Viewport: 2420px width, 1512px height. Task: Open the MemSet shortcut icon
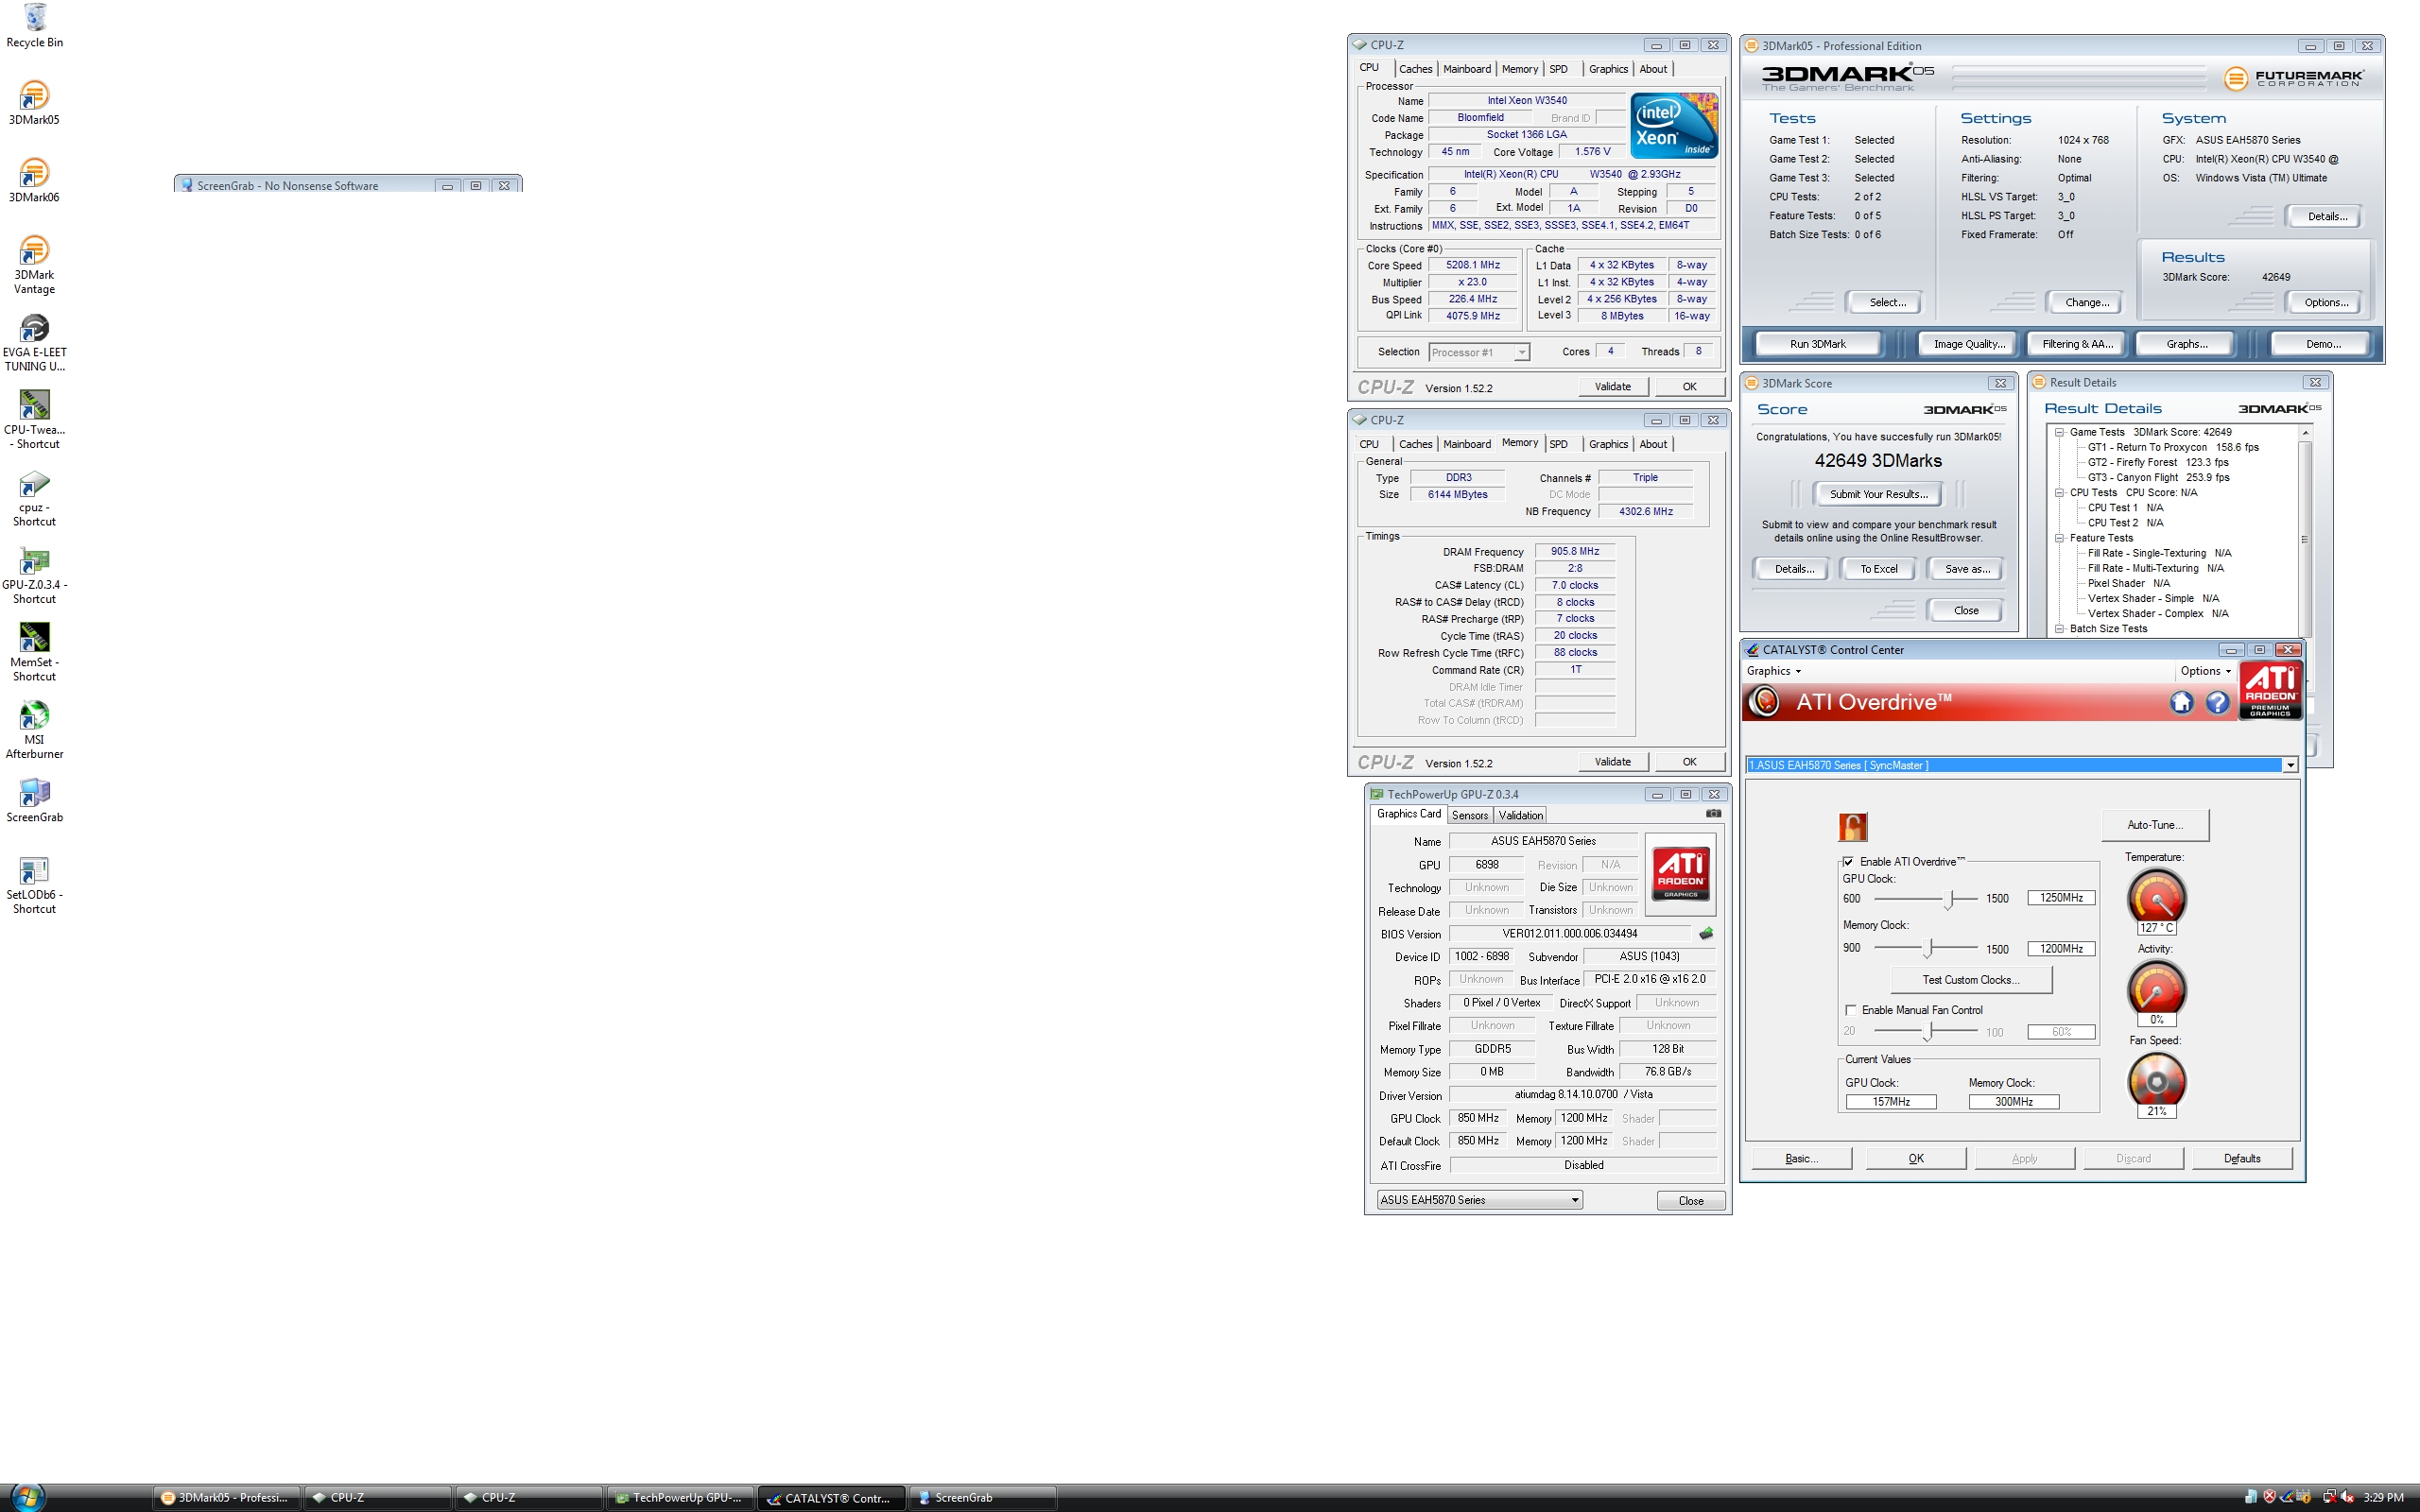pos(34,652)
